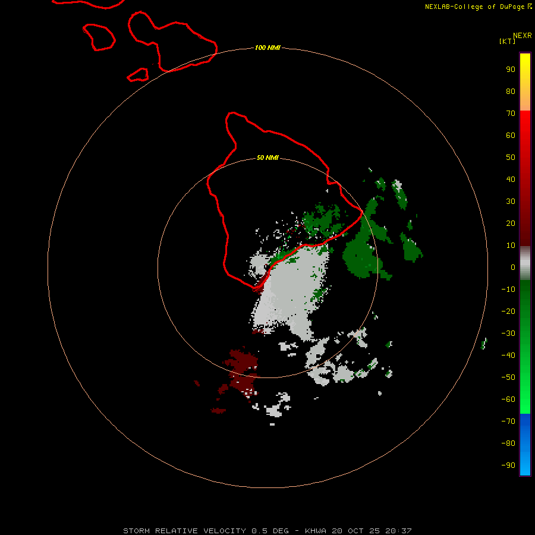Click the -70 value on velocity scale
Screen dimensions: 535x535
pyautogui.click(x=508, y=421)
